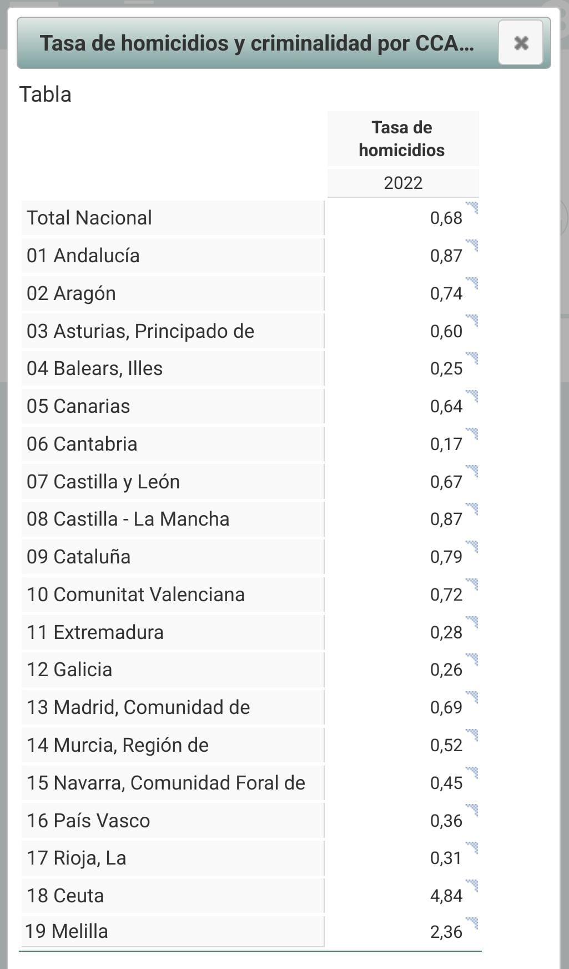
Task: Click the corner marker icon on Galicia 0,26
Action: pos(472,660)
